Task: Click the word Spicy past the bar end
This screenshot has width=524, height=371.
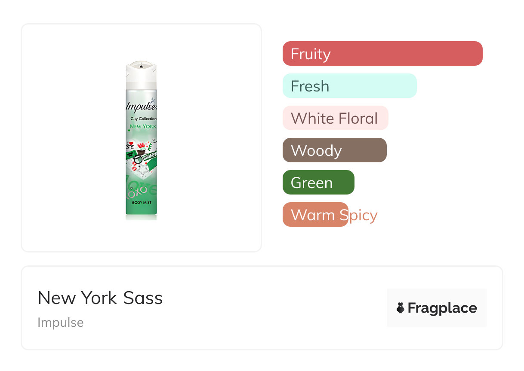Action: (364, 215)
